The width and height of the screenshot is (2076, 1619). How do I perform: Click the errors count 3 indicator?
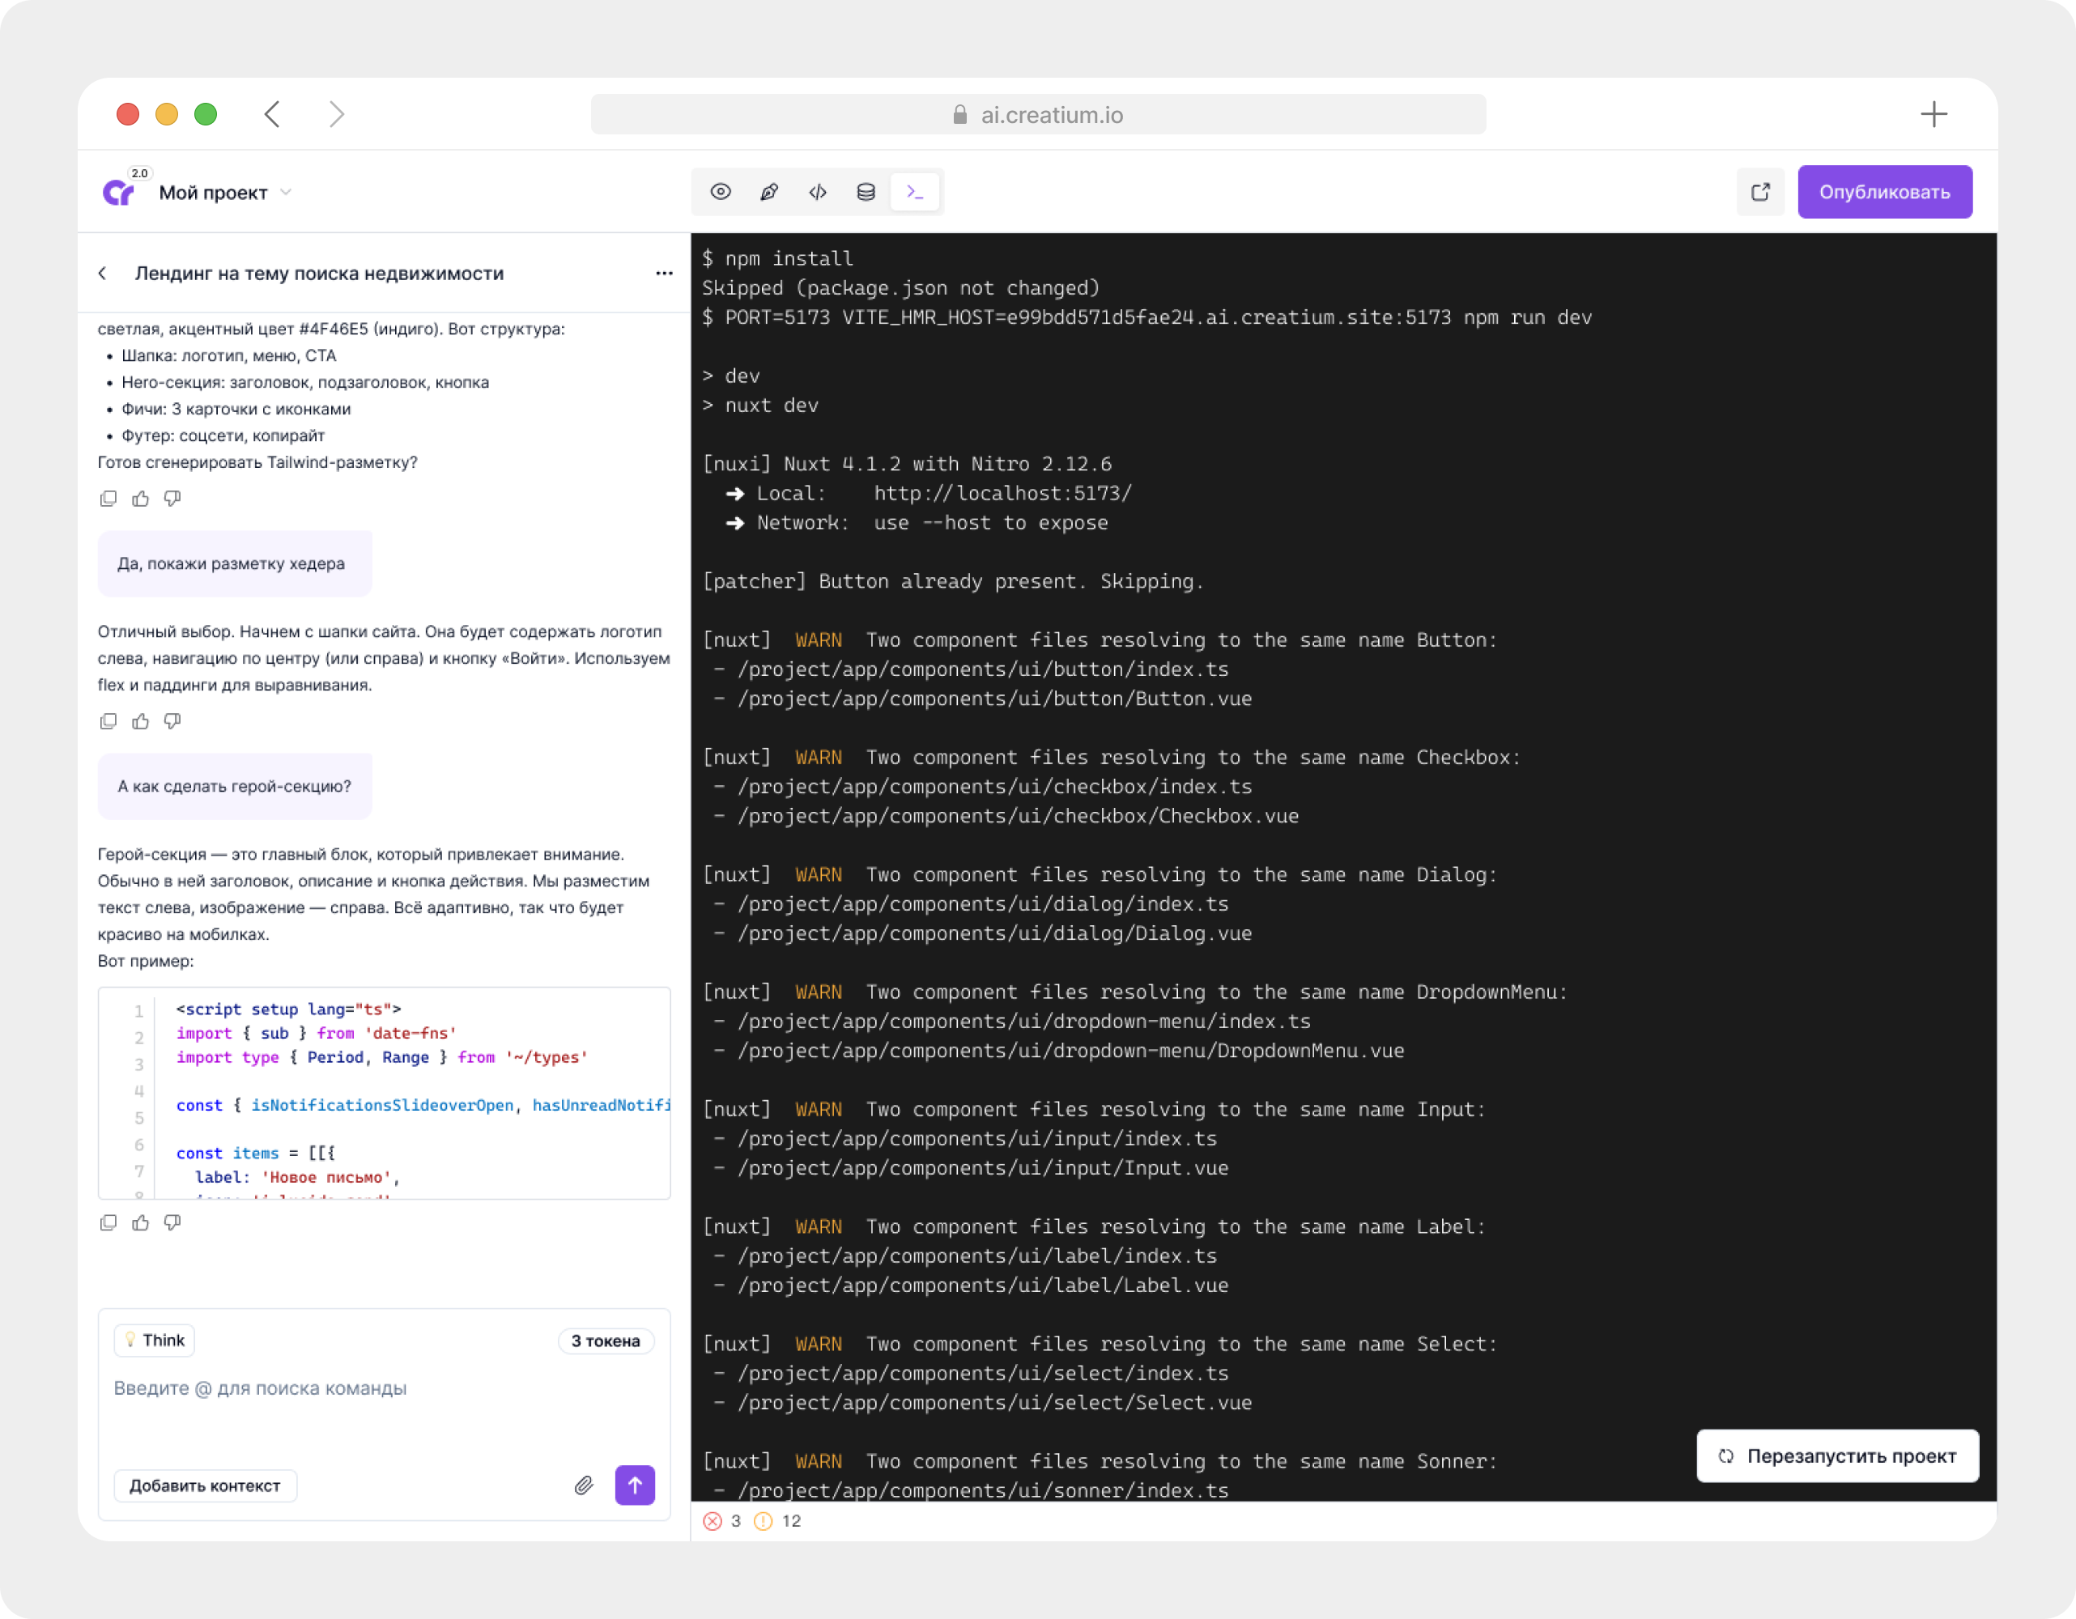[722, 1521]
